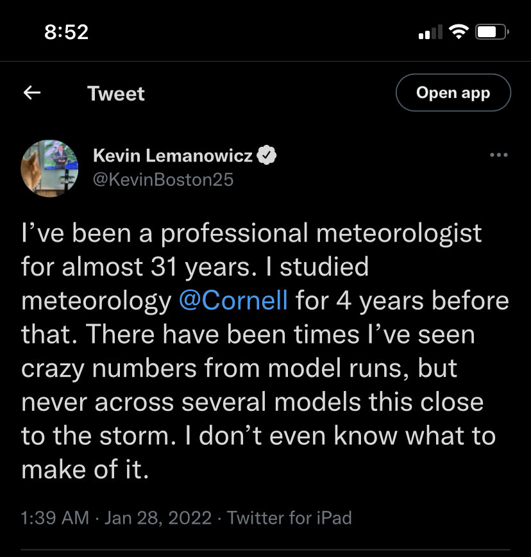Open the @Cornell mention link

point(233,301)
